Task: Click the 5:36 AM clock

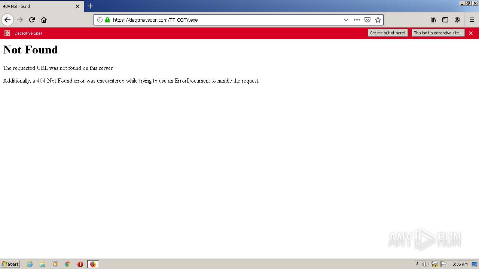Action: pos(460,264)
